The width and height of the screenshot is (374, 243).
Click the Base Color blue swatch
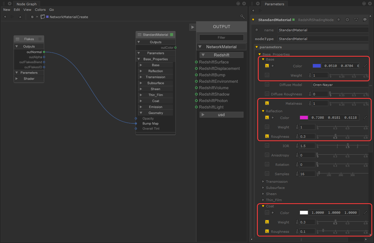[x=317, y=66]
